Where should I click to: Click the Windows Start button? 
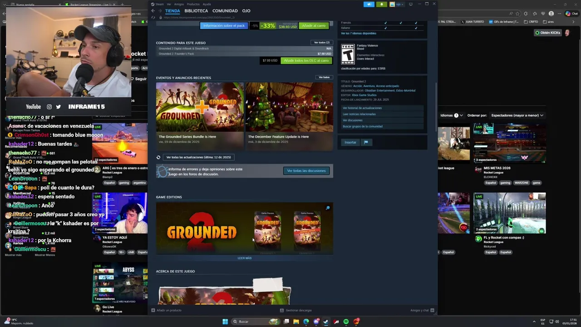click(225, 322)
